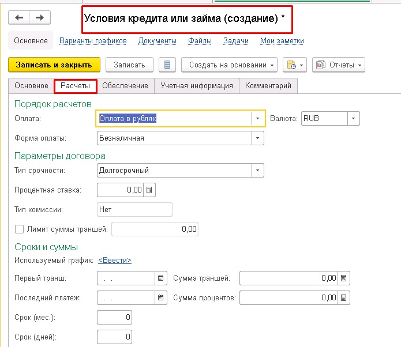Viewport: 401px width, 347px height.
Task: Click the Сроки и суммы section heading
Action: (46, 247)
